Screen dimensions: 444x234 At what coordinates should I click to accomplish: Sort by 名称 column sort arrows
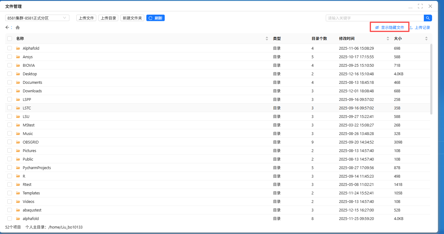pos(267,38)
